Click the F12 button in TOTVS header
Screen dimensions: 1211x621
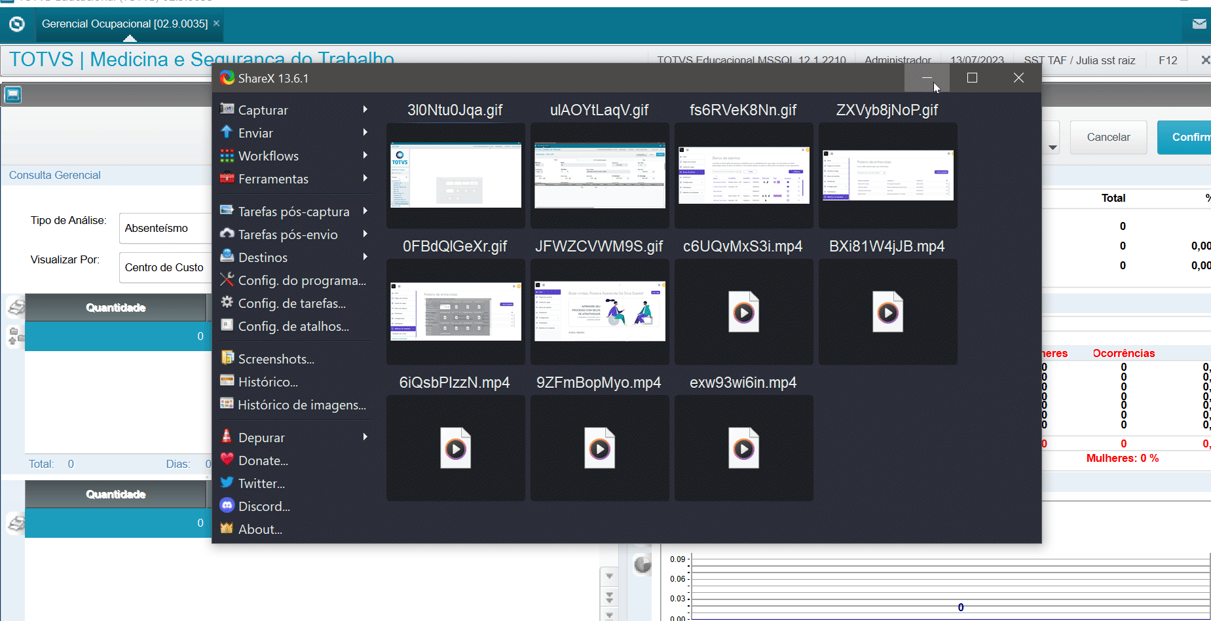click(1168, 60)
